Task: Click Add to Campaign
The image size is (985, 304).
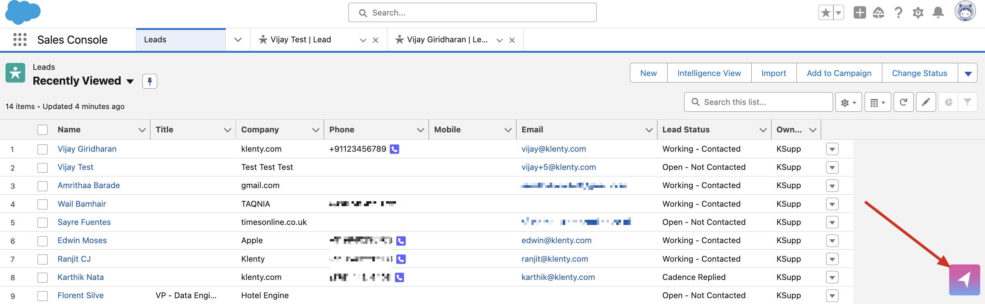Action: click(839, 73)
